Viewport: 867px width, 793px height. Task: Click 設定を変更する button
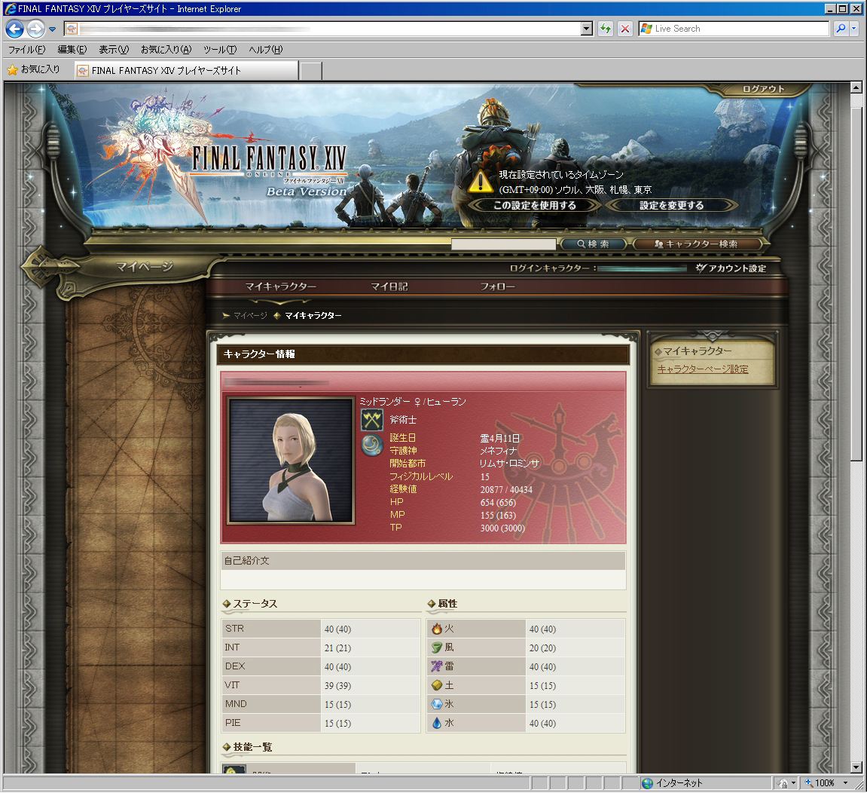tap(671, 205)
